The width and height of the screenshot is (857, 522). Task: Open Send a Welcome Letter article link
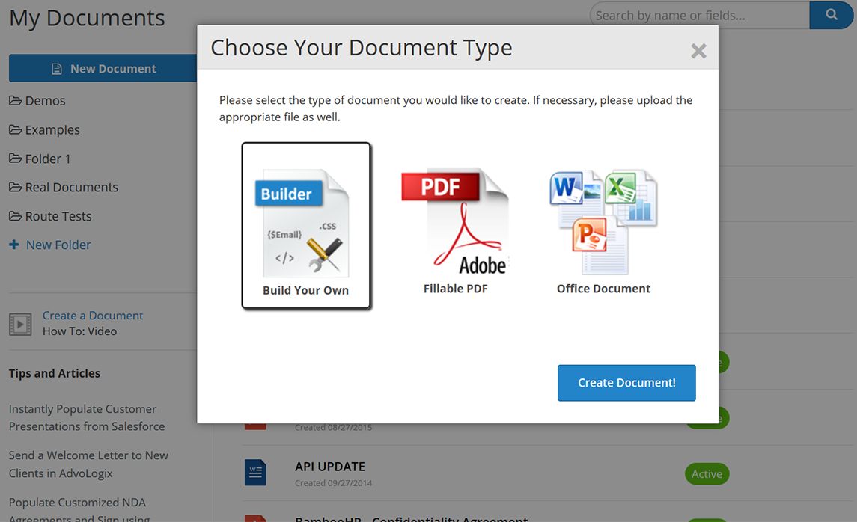tap(88, 464)
